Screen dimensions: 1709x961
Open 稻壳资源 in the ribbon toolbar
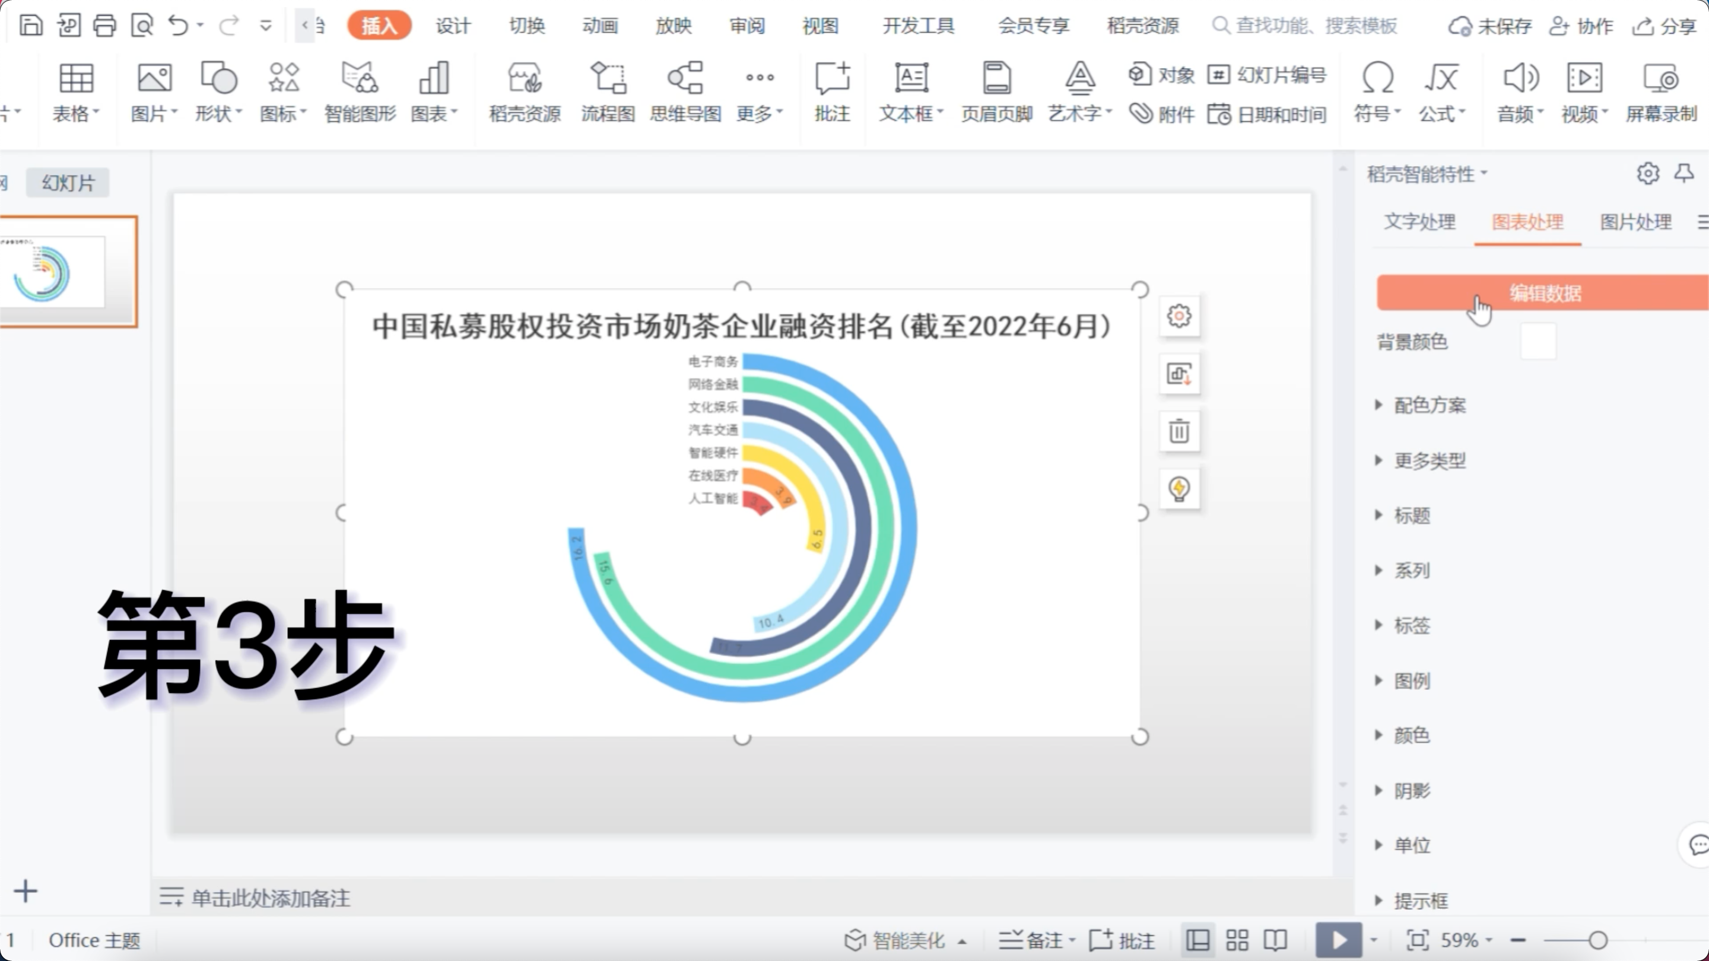pos(525,93)
